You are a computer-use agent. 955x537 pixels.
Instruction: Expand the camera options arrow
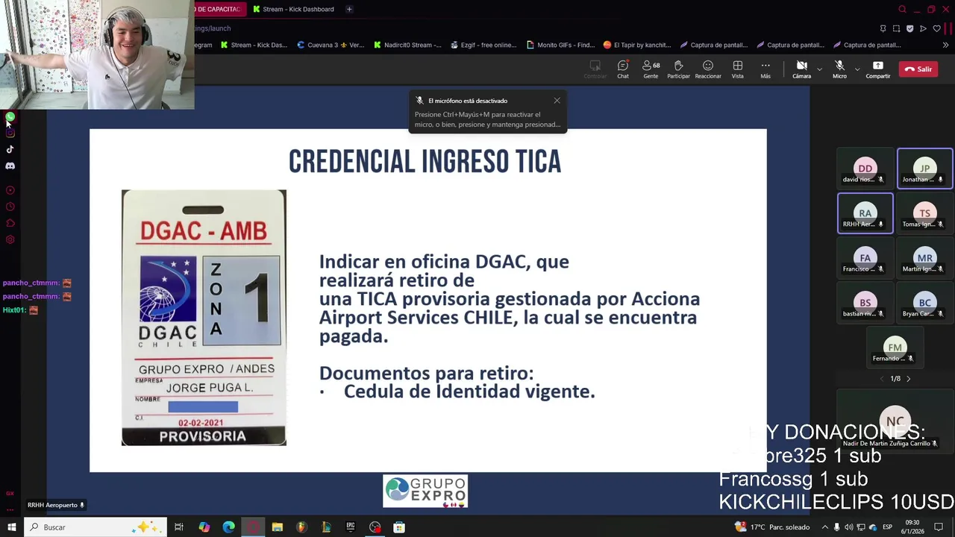[819, 69]
